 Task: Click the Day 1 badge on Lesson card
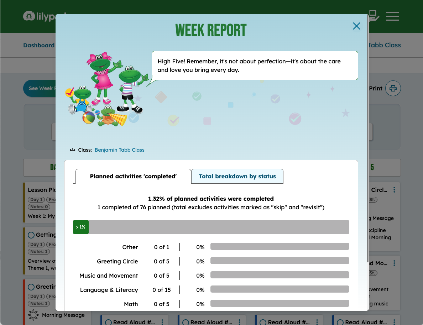36,200
